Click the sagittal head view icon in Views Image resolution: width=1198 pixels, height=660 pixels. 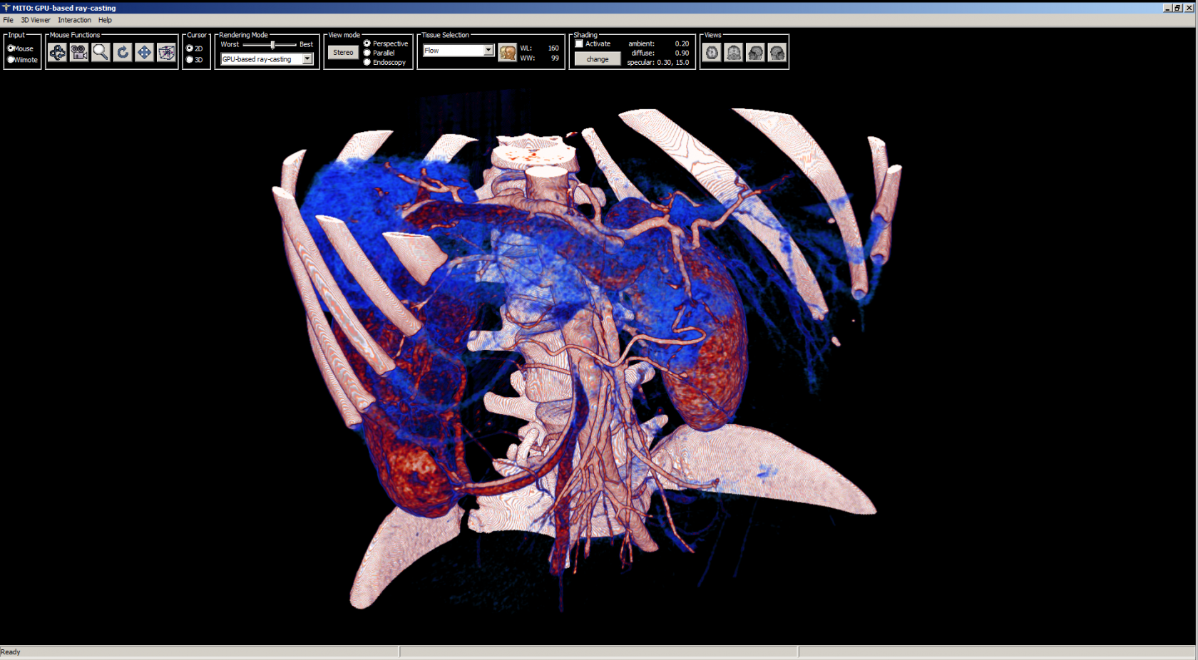(755, 52)
